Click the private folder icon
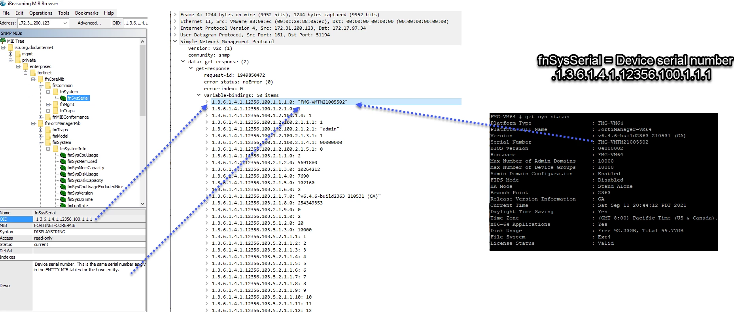734x312 pixels. coord(18,60)
